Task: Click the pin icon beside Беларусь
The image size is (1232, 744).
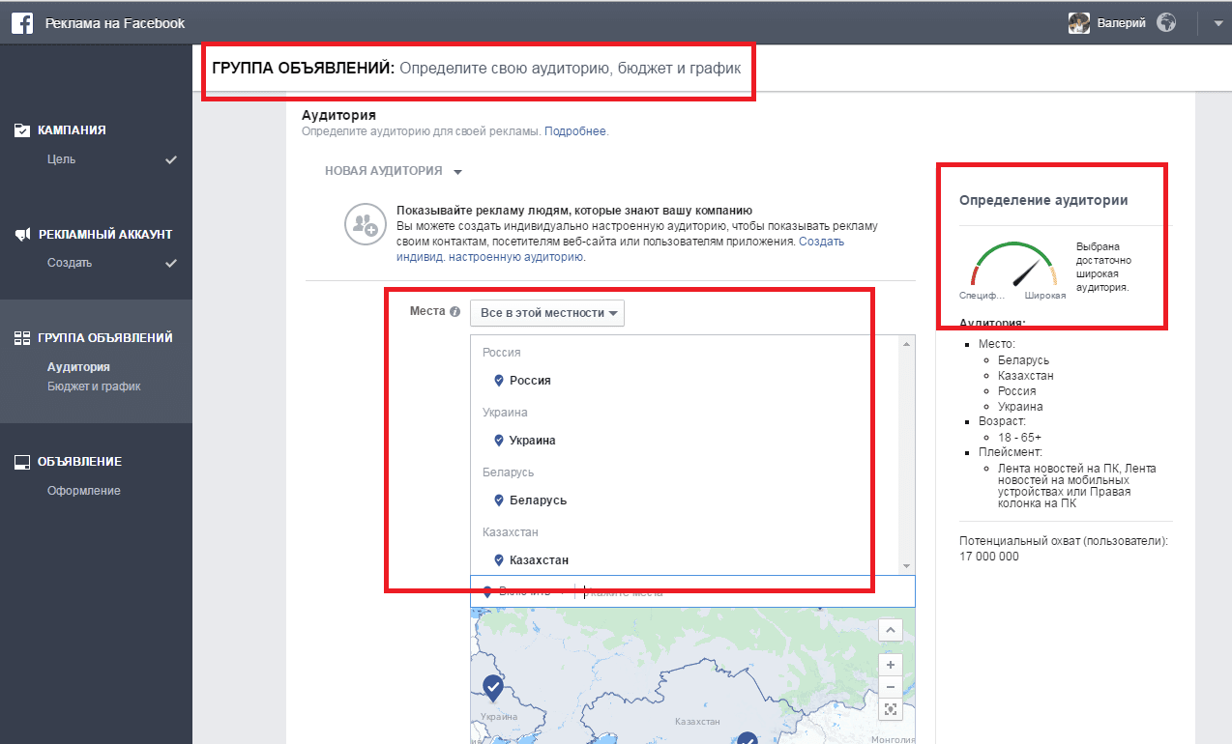Action: 499,500
